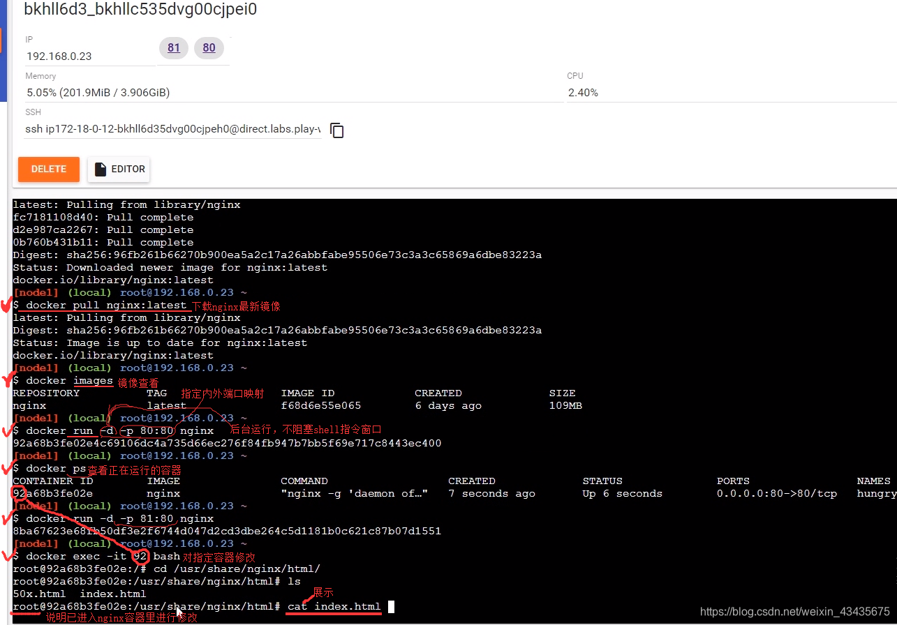
Task: Select 'Status: Image is up to date' line
Action: 160,342
